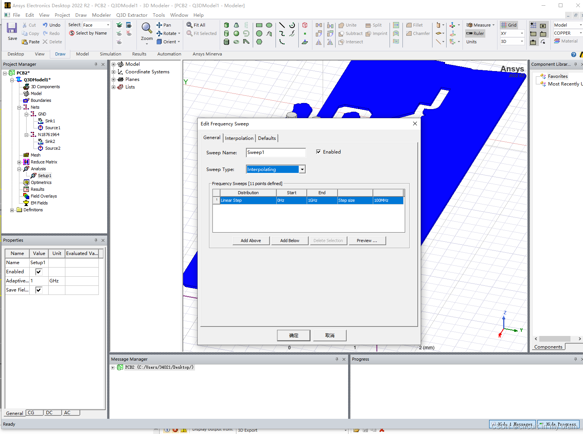Toggle the Grid display button
The height and width of the screenshot is (434, 583).
[509, 25]
